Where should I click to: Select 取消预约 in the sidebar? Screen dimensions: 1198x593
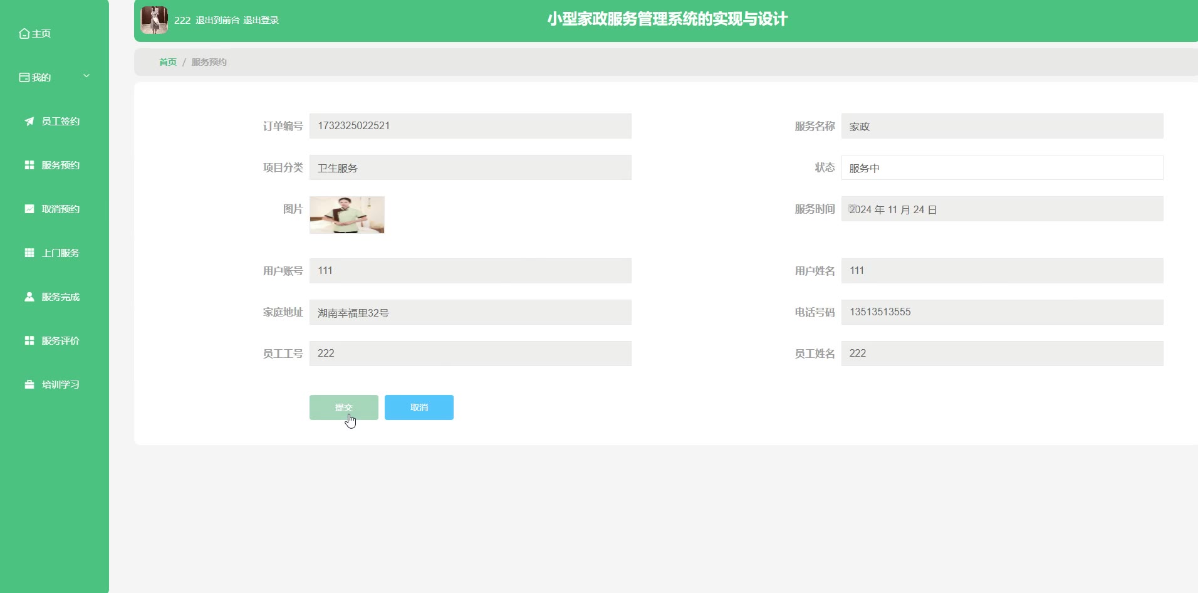(x=60, y=209)
